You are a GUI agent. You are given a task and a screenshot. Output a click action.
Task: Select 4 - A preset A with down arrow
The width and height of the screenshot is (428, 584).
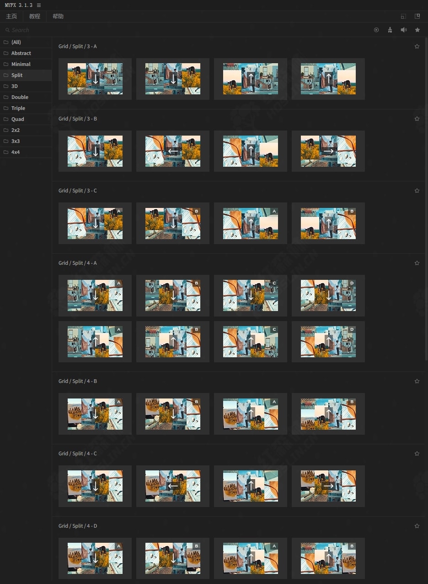pyautogui.click(x=95, y=295)
